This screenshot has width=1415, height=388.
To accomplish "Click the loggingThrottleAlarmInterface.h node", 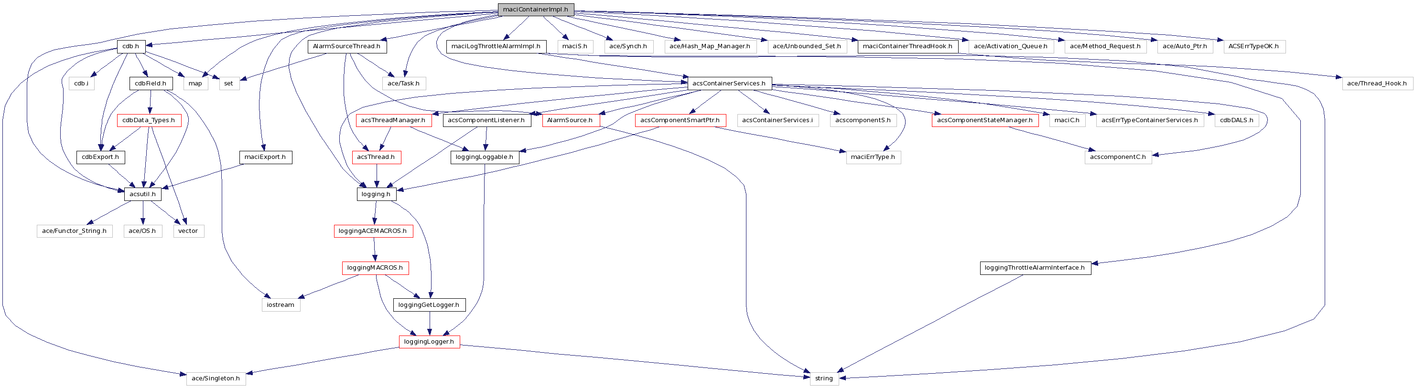I will (x=1035, y=268).
